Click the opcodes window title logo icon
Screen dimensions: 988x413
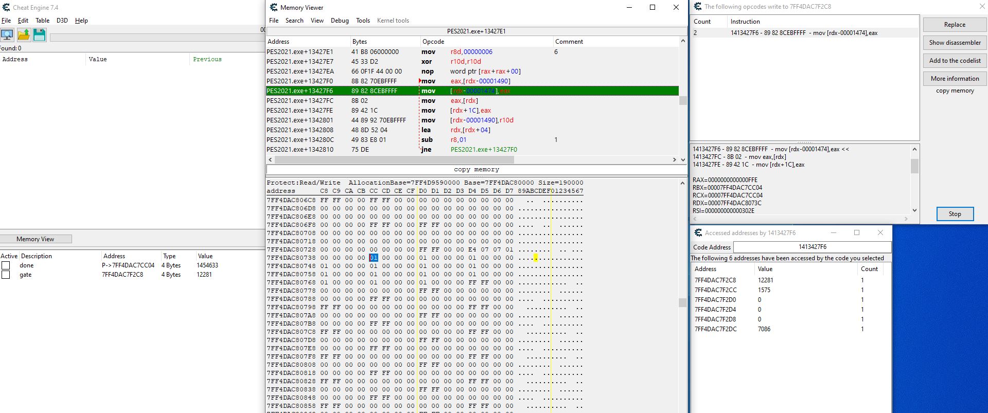pos(698,7)
